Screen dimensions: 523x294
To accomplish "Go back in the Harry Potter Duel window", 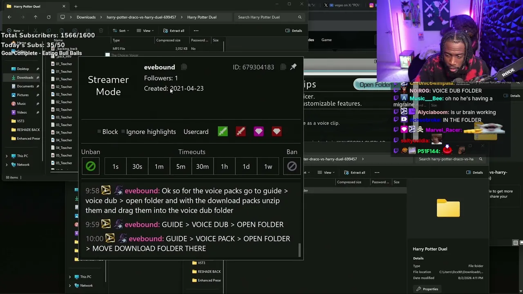I will (9, 17).
